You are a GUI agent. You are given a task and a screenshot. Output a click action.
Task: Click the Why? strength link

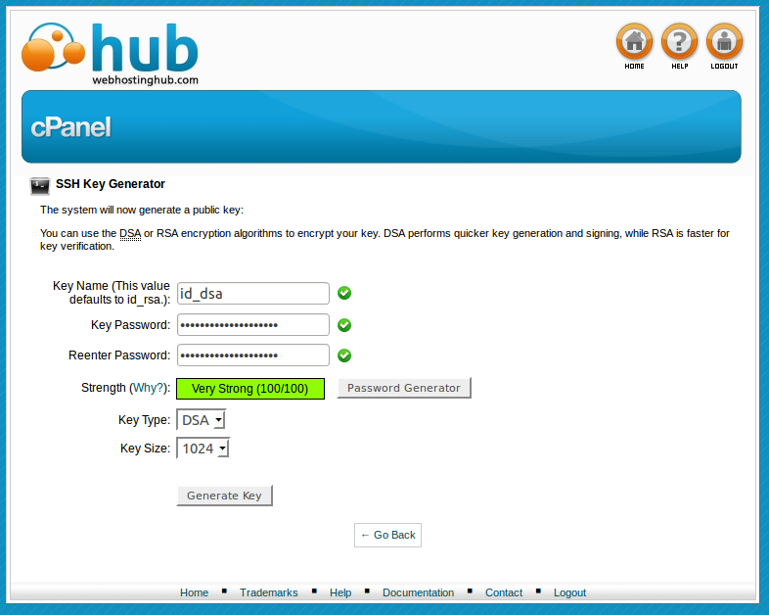point(150,388)
